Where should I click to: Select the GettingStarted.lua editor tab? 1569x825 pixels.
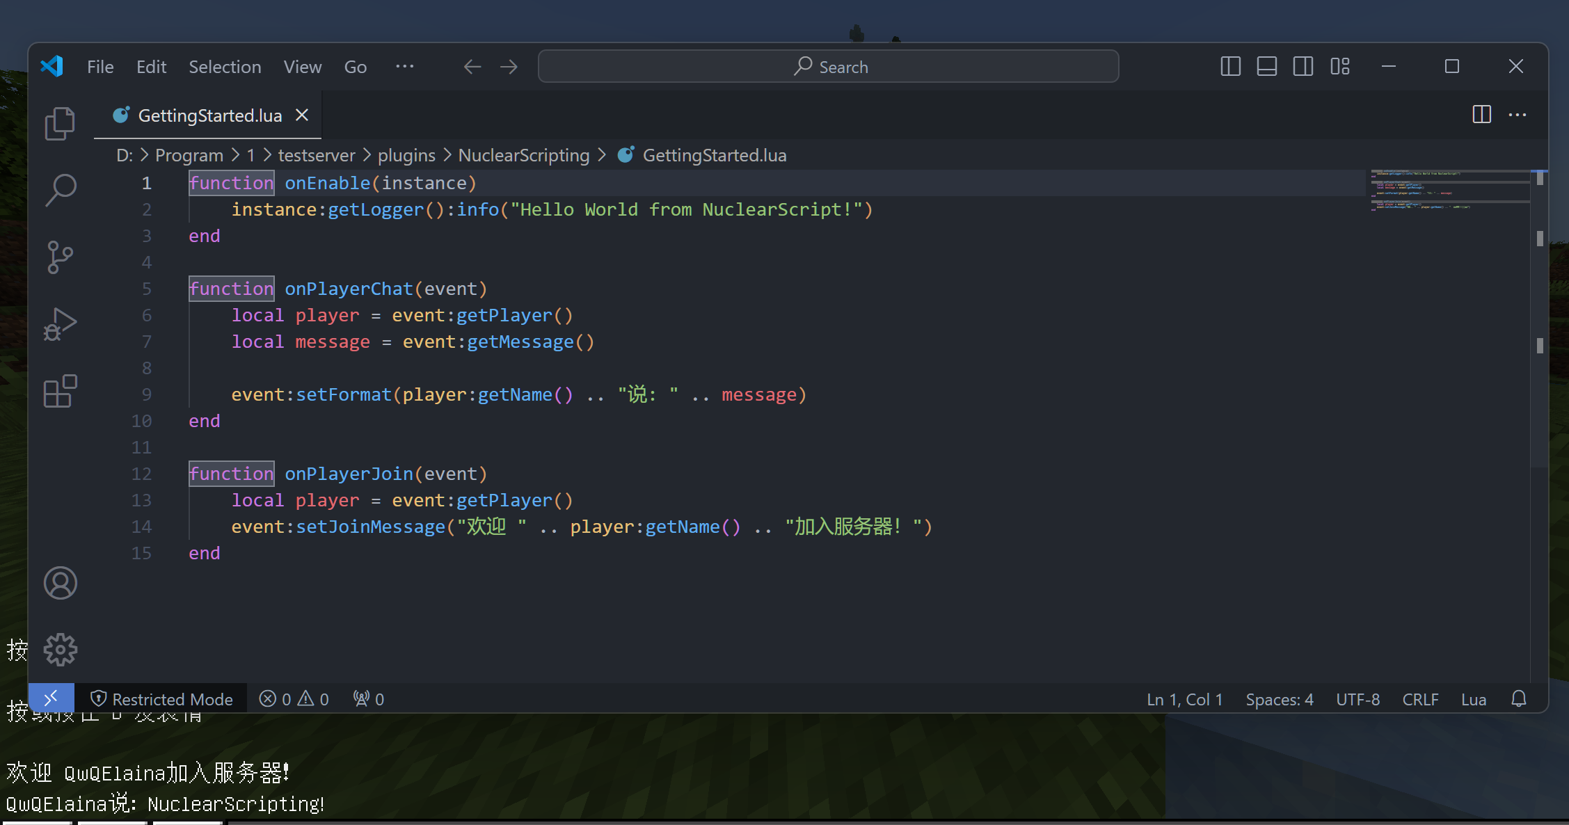pos(207,115)
